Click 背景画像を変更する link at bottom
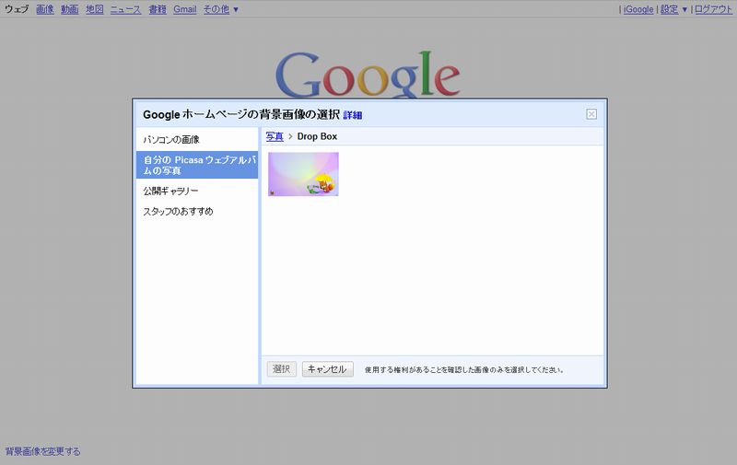This screenshot has height=465, width=737. [x=42, y=451]
